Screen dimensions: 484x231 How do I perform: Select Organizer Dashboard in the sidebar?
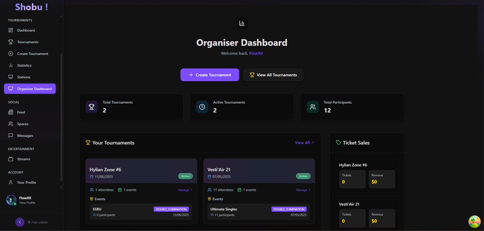coord(30,89)
